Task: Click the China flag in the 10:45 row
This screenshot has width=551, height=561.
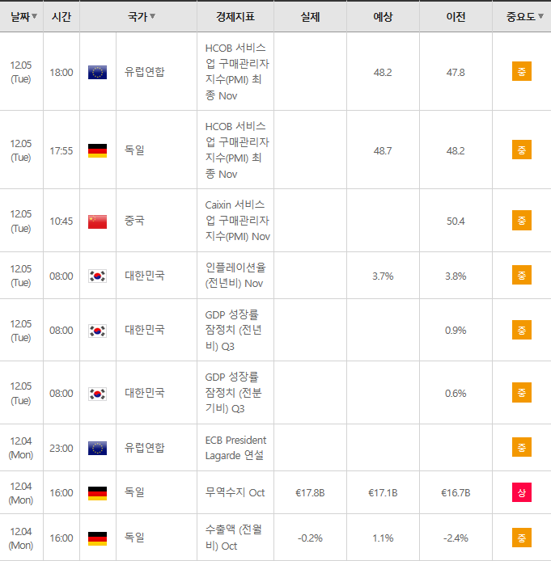Action: click(x=97, y=221)
